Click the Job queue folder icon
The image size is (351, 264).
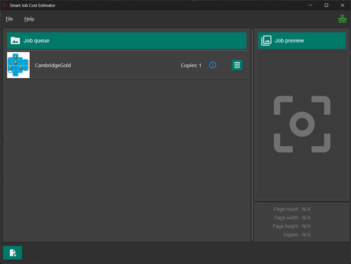pyautogui.click(x=15, y=41)
